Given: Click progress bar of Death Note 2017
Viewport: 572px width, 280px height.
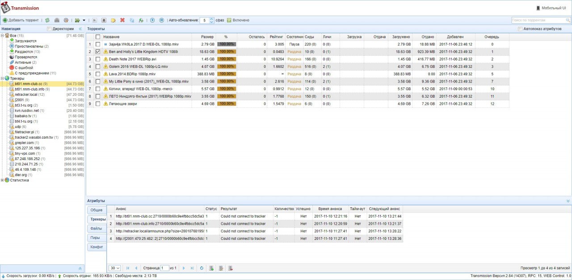Looking at the screenshot, I should (227, 59).
